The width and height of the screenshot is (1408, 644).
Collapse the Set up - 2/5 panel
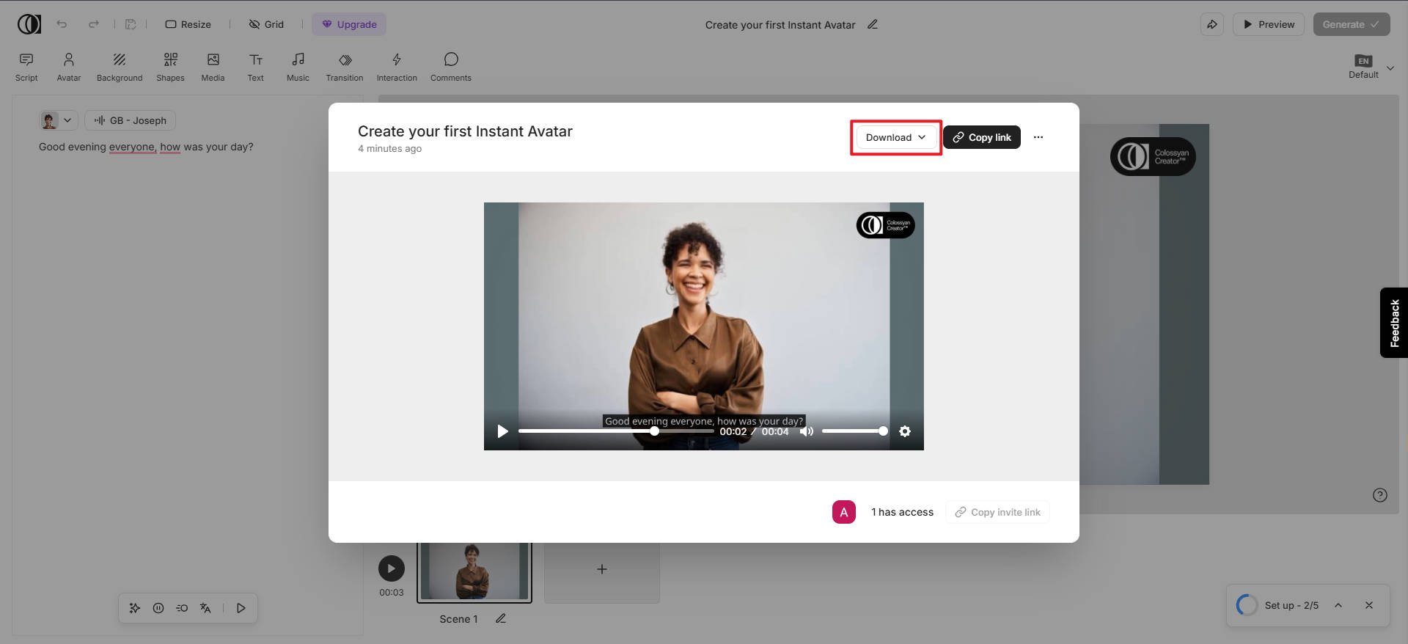[x=1338, y=605]
